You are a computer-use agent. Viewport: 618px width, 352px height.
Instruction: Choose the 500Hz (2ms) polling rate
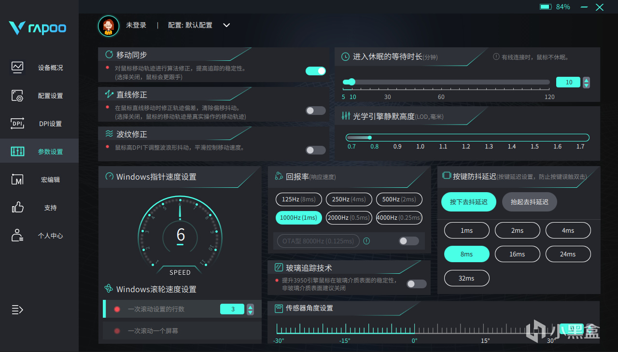[399, 199]
